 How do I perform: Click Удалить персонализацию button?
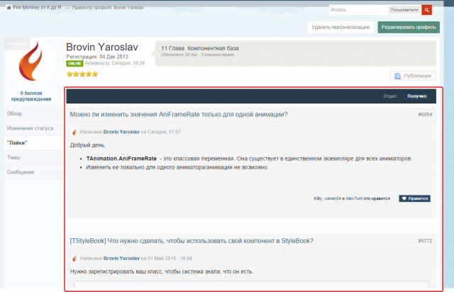pos(340,27)
